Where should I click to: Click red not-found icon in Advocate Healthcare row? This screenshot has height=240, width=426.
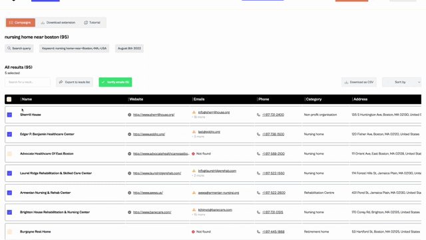pos(193,154)
